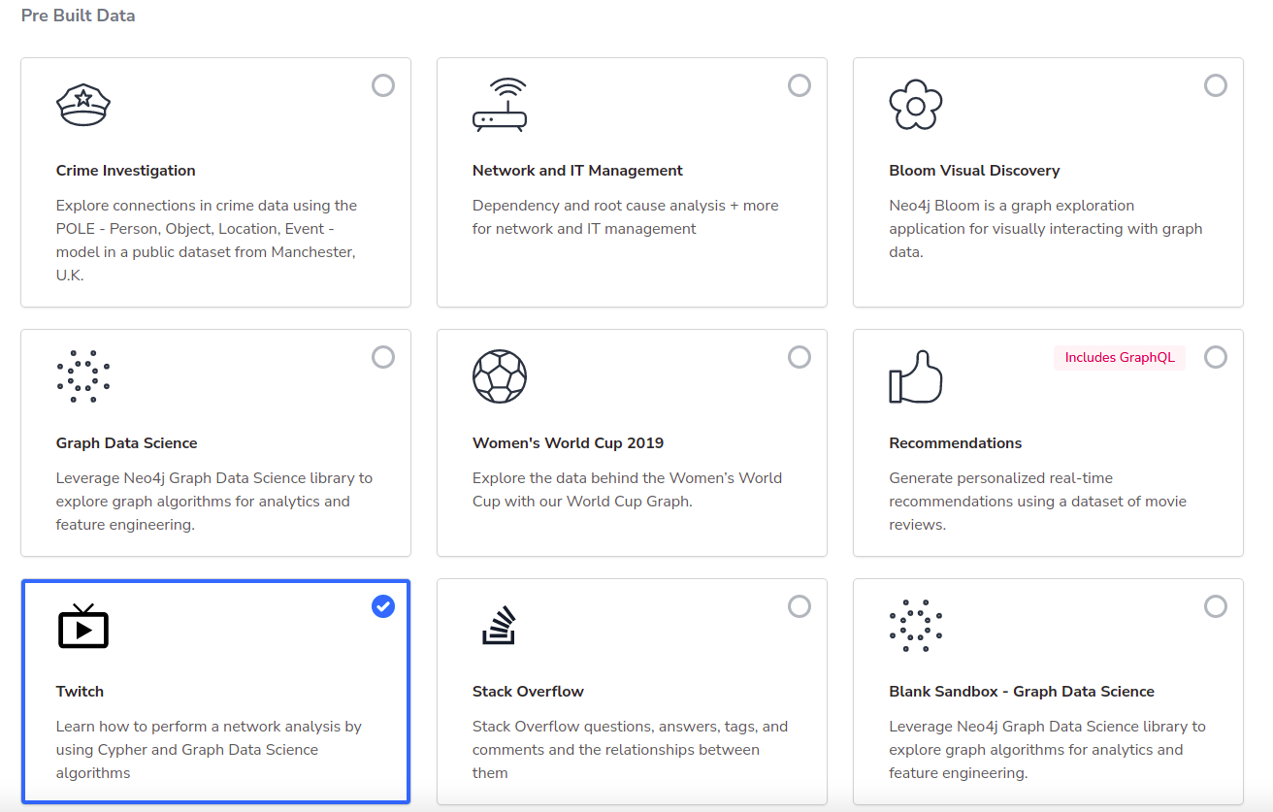Screen dimensions: 1273x812
Task: Click the Stack Overflow title text
Action: coord(528,692)
